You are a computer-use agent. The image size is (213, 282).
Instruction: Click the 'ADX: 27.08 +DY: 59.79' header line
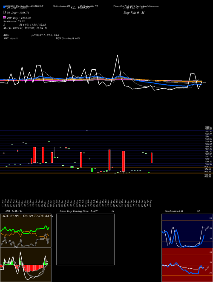pos(27,216)
